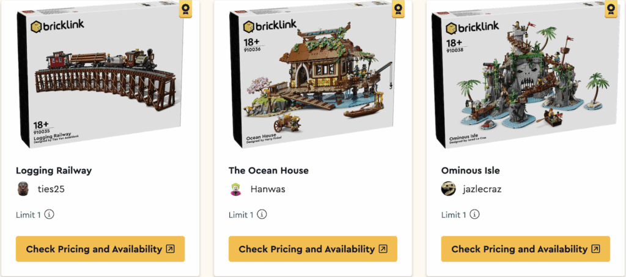Open the Logging Railway title link
Image resolution: width=626 pixels, height=277 pixels.
[x=54, y=171]
